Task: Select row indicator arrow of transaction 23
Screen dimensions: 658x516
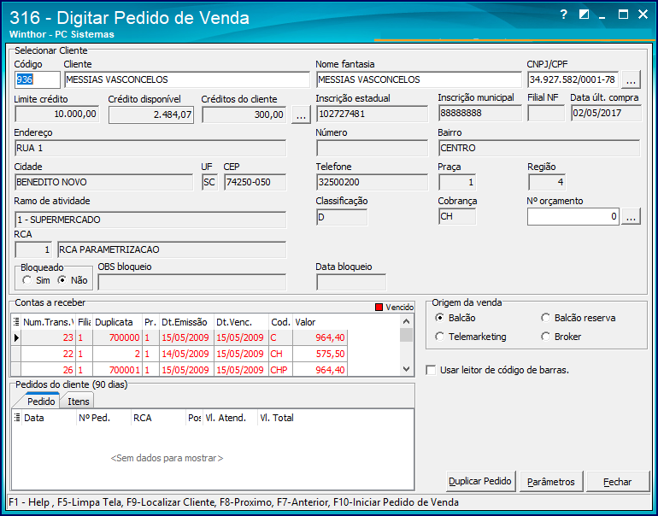Action: coord(16,337)
